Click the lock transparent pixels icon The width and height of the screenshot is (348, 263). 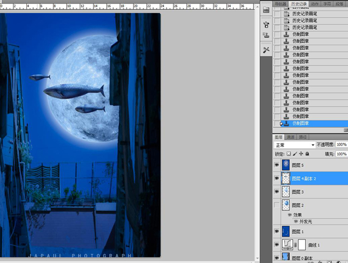(289, 154)
